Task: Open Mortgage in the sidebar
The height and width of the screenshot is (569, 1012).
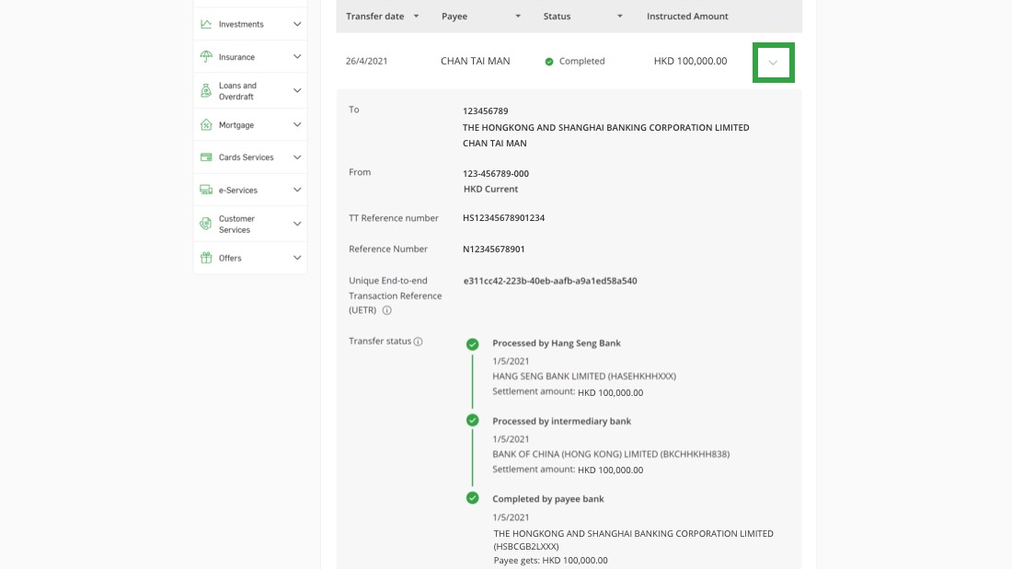Action: 250,124
